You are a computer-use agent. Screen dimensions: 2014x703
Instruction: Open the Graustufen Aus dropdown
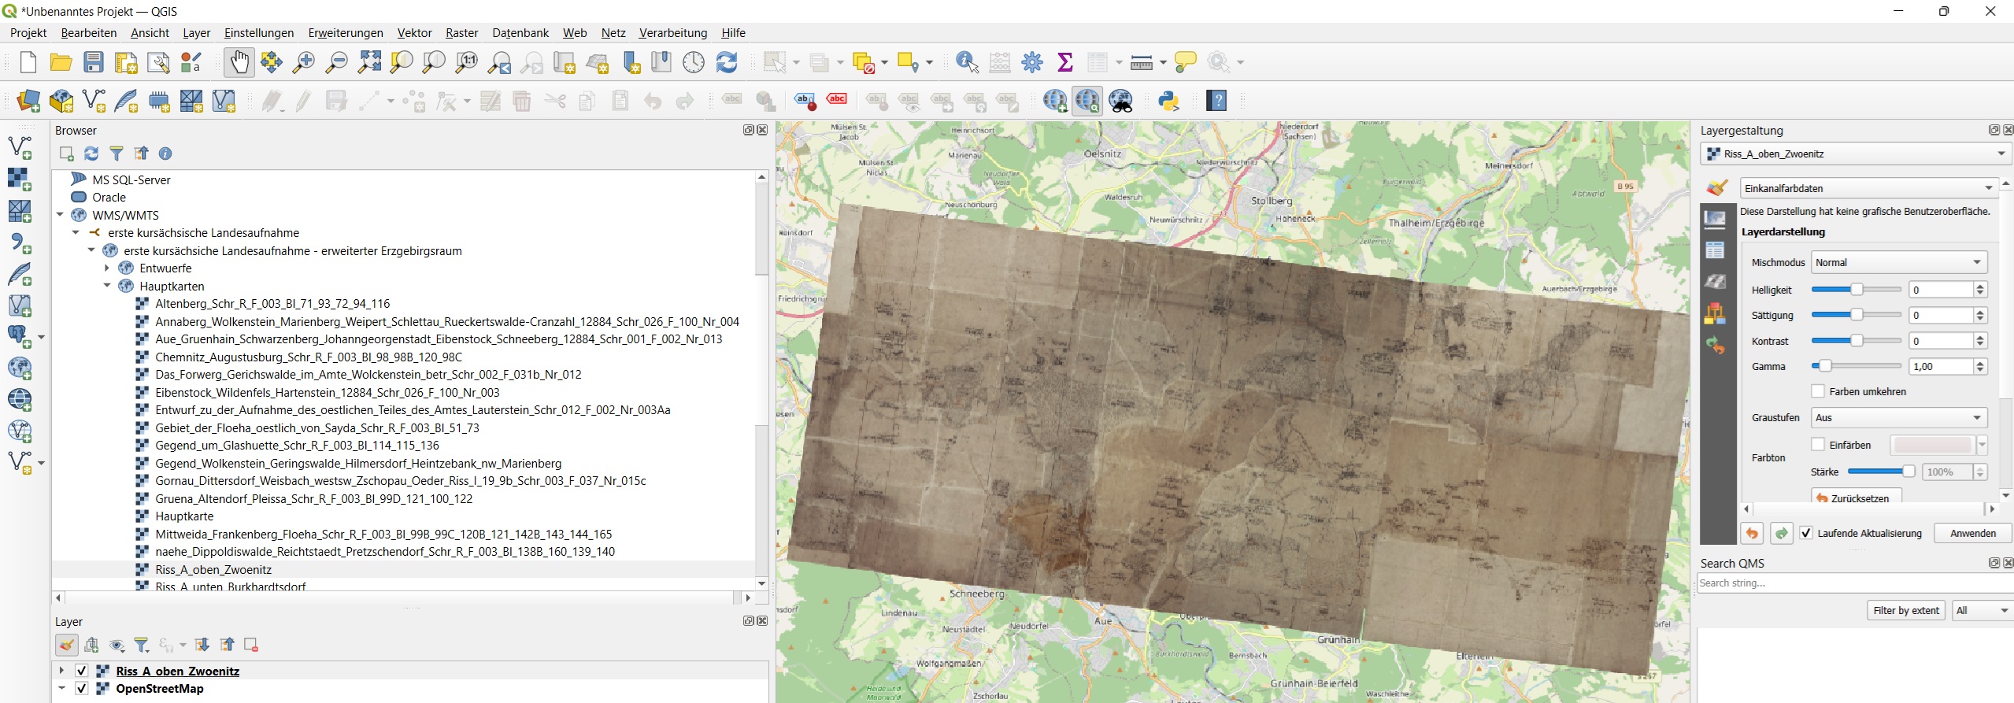pyautogui.click(x=1899, y=417)
